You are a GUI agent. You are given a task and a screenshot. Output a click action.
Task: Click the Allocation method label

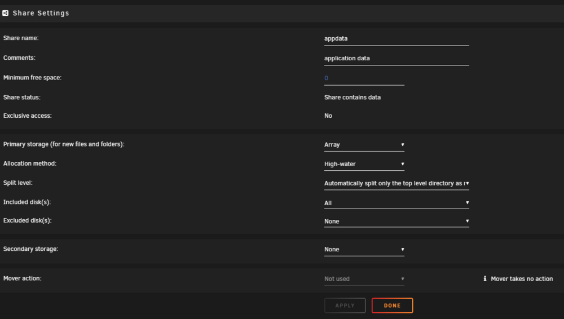tap(30, 163)
